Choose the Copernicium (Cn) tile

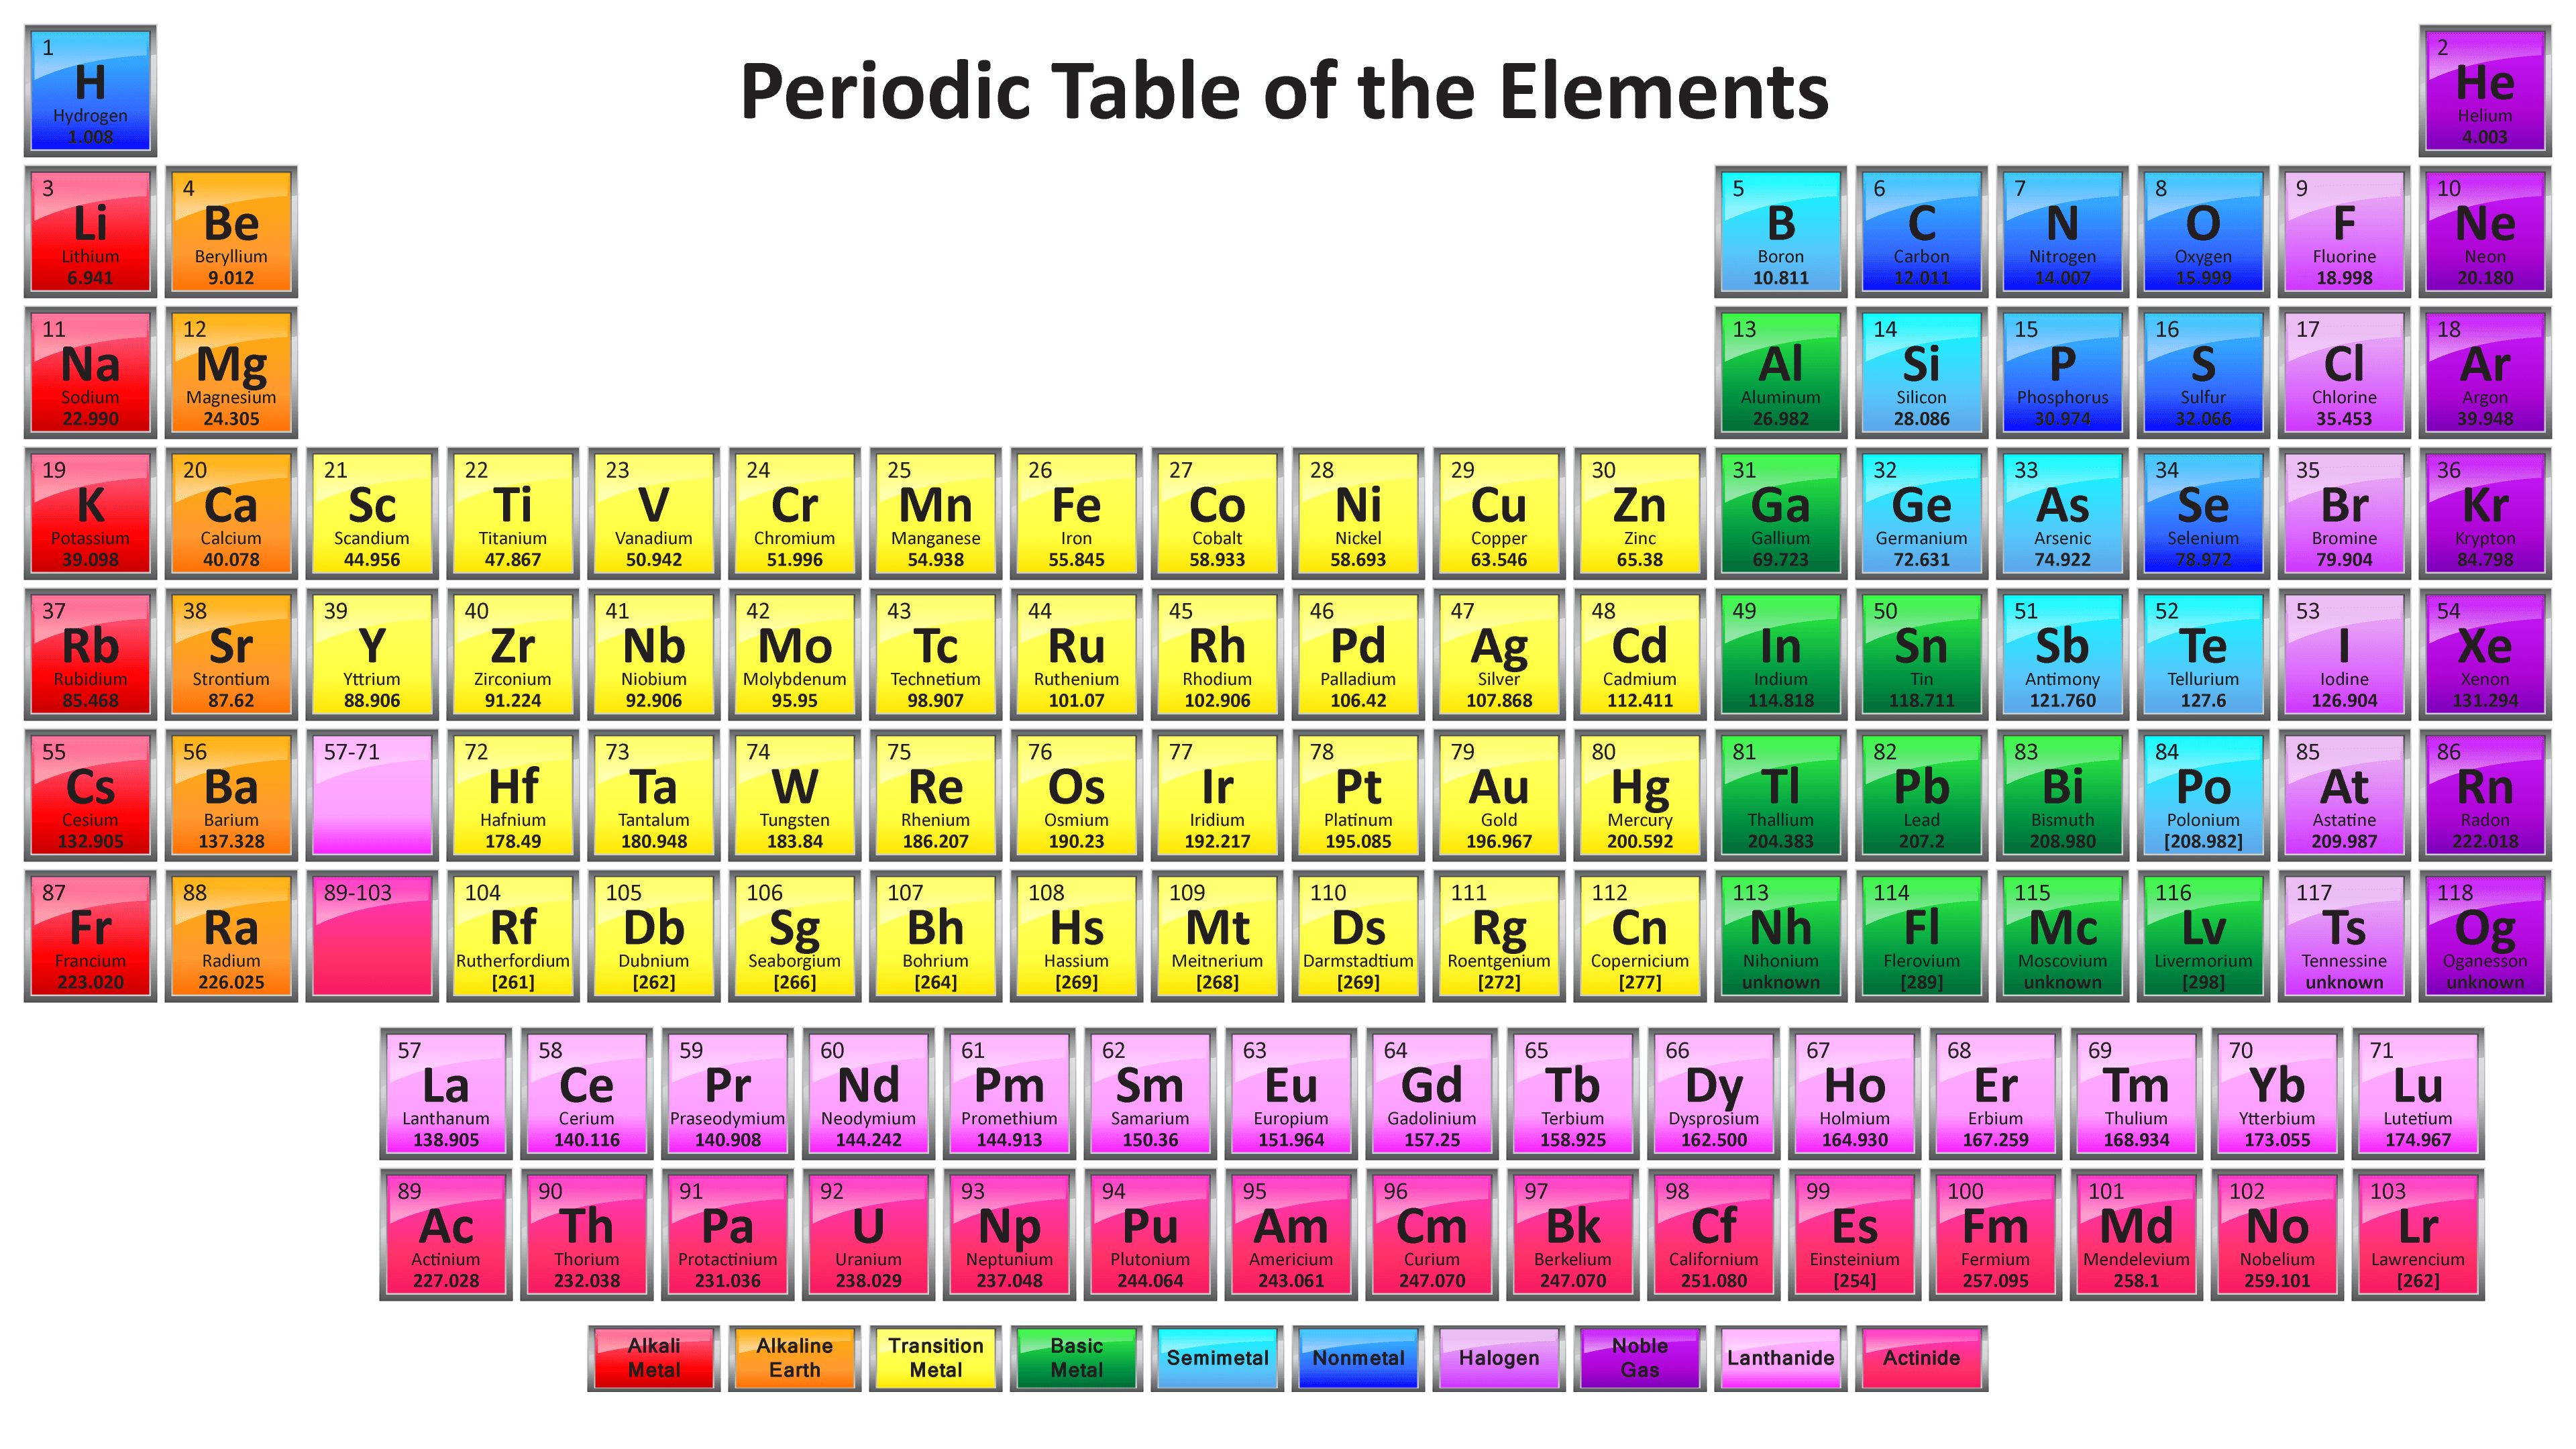(x=1640, y=937)
